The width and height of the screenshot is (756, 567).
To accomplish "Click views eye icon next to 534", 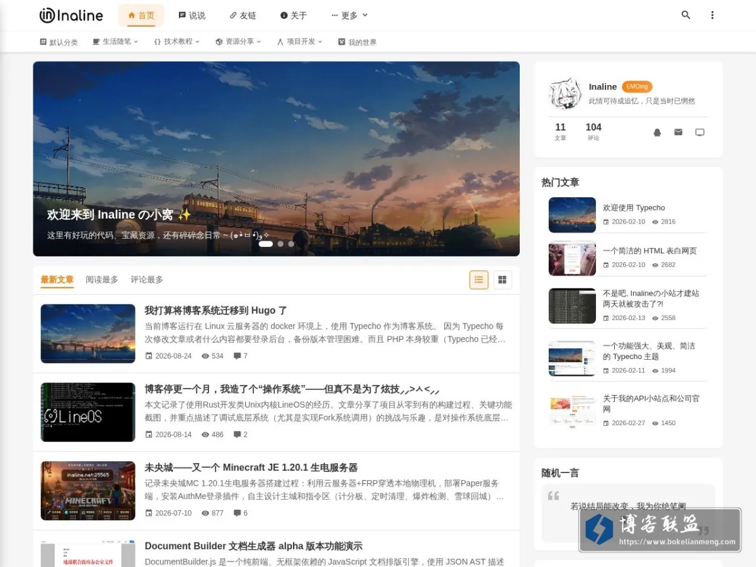I will (x=205, y=356).
